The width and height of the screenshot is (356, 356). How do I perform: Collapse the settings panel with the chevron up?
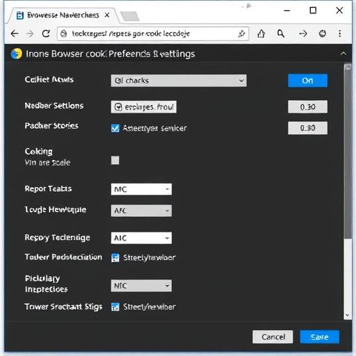tap(343, 54)
